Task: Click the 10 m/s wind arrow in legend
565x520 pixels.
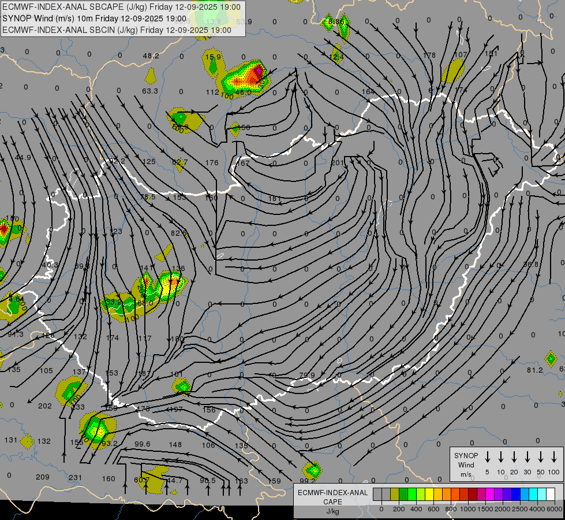Action: [x=500, y=457]
